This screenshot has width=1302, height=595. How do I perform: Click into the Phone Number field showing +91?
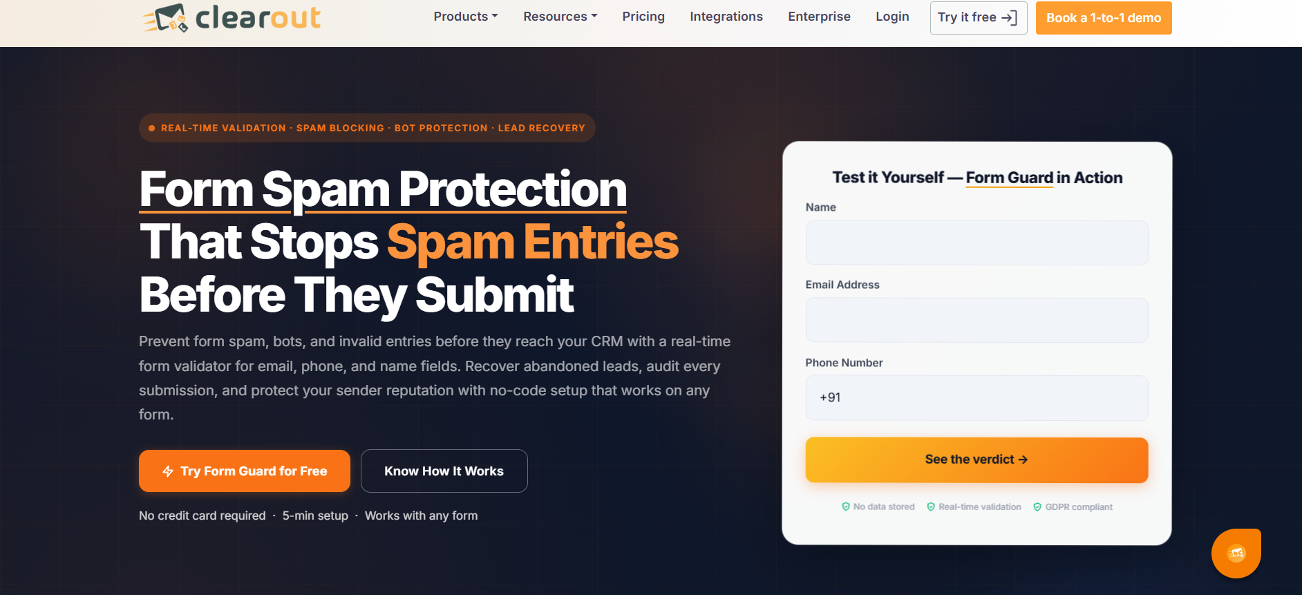pos(976,398)
